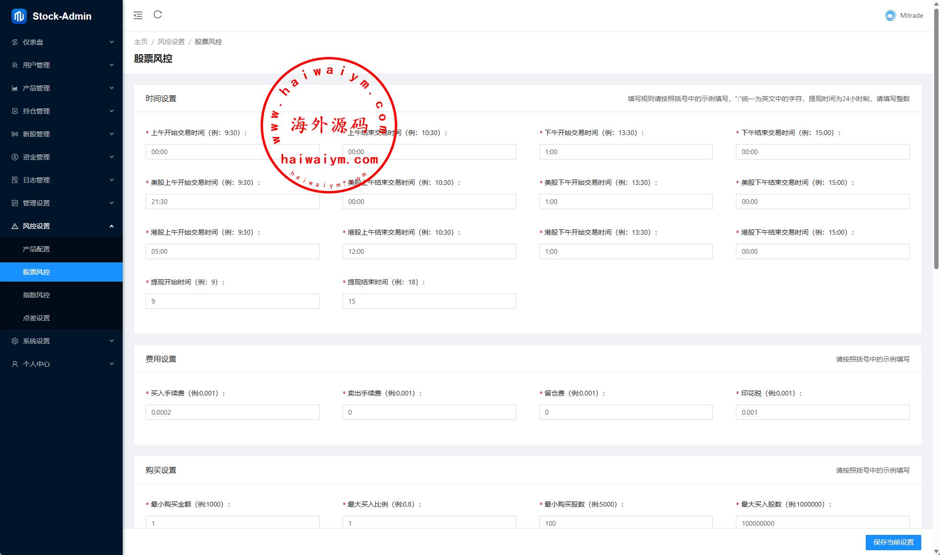Click the 产品管理 chart icon

tap(15, 88)
